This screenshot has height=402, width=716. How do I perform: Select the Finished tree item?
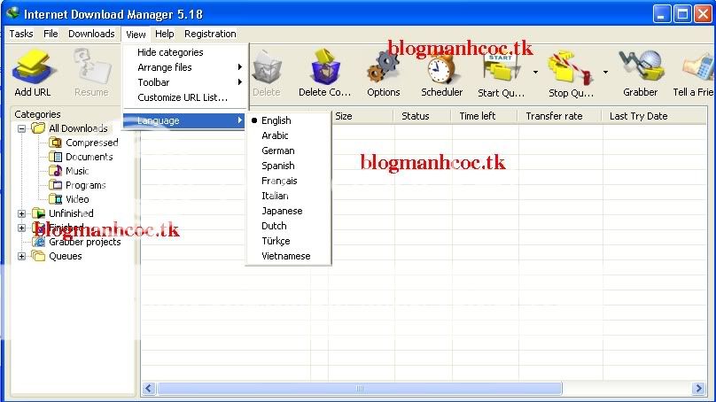click(66, 228)
